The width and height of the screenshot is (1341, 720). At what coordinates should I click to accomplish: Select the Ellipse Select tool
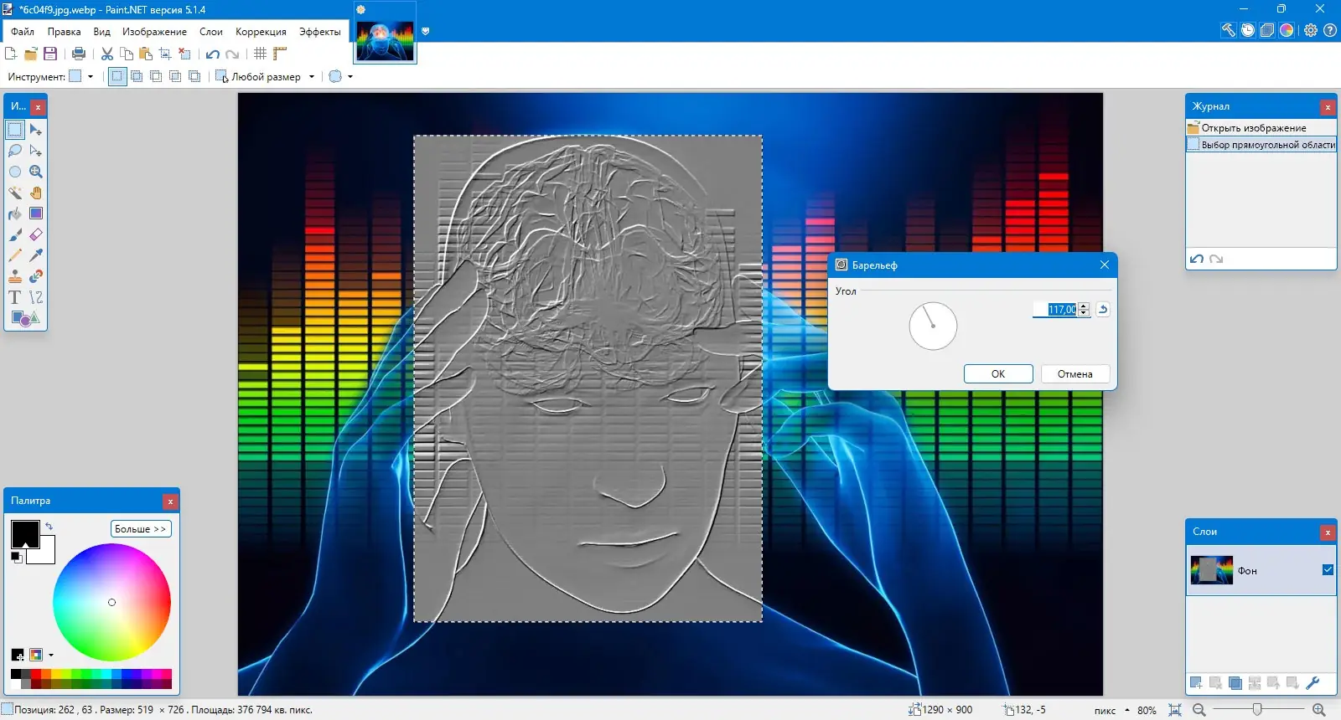(x=15, y=172)
